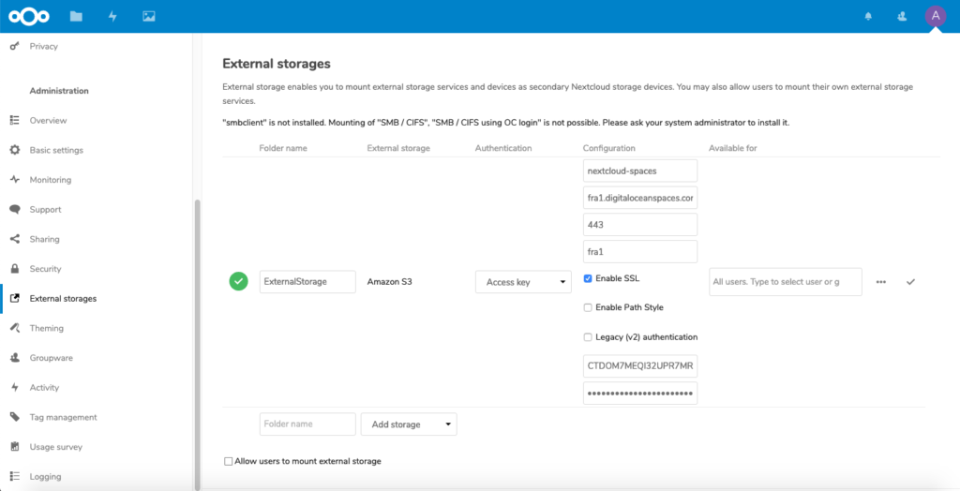Click the Security lock icon
Screen dimensions: 960x491
[x=15, y=269]
